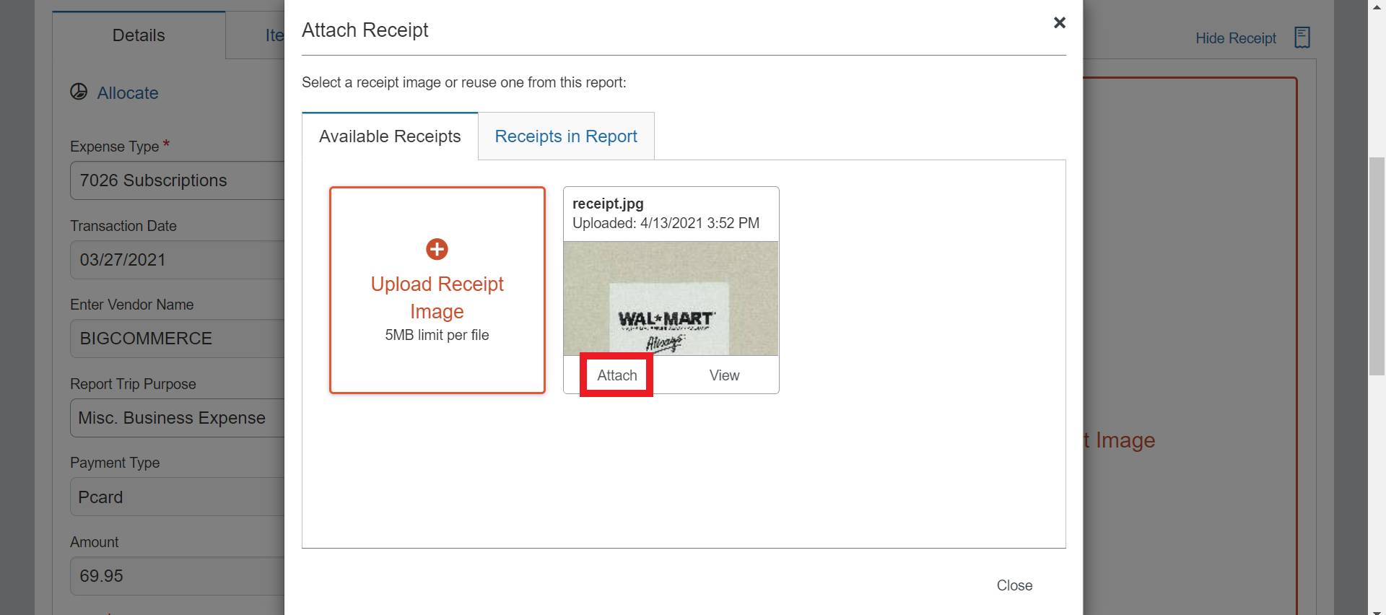1386x615 pixels.
Task: Switch to the Available Receipts tab
Action: pyautogui.click(x=390, y=136)
